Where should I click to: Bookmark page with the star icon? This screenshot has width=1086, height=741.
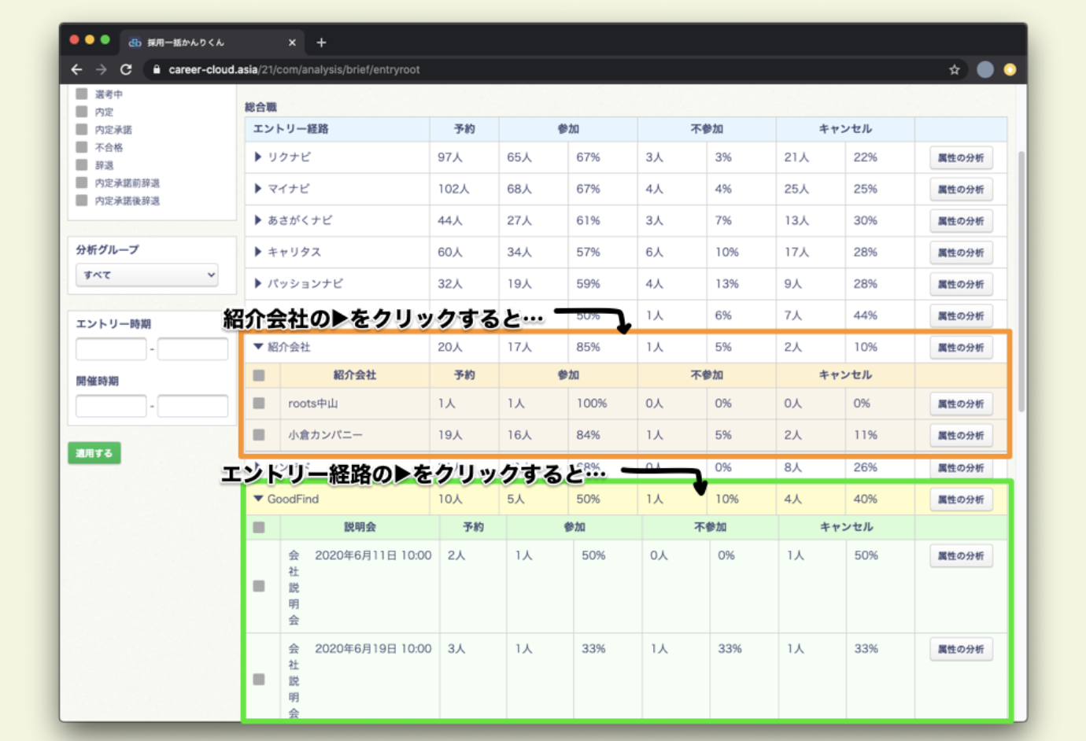click(954, 69)
